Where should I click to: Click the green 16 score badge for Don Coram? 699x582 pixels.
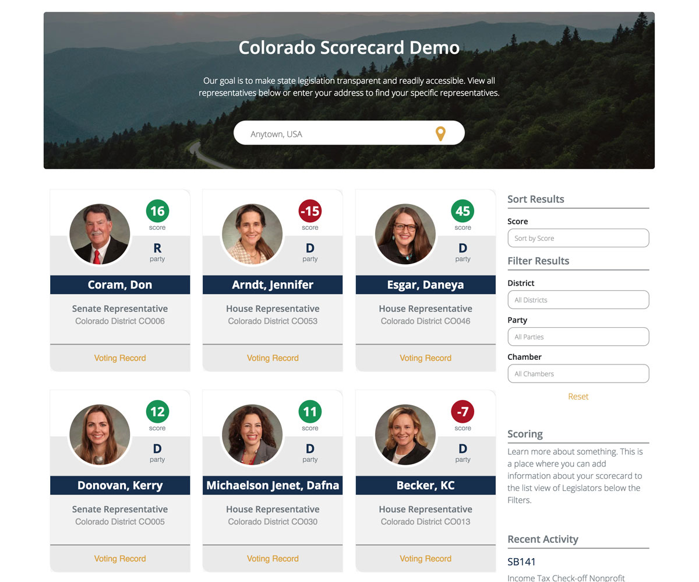(x=157, y=211)
